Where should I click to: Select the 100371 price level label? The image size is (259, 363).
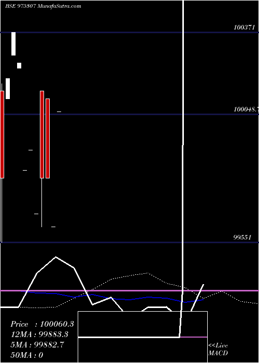click(x=244, y=27)
